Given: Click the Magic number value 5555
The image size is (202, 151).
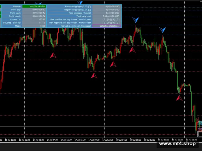Looking at the screenshot, I should click(x=43, y=26).
